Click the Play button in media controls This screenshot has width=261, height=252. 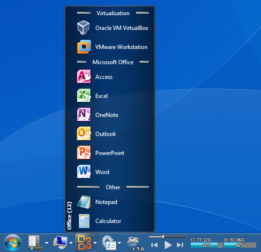(x=168, y=245)
